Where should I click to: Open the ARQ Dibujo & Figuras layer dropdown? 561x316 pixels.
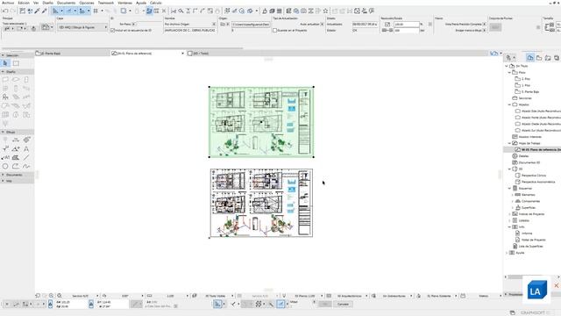[82, 27]
